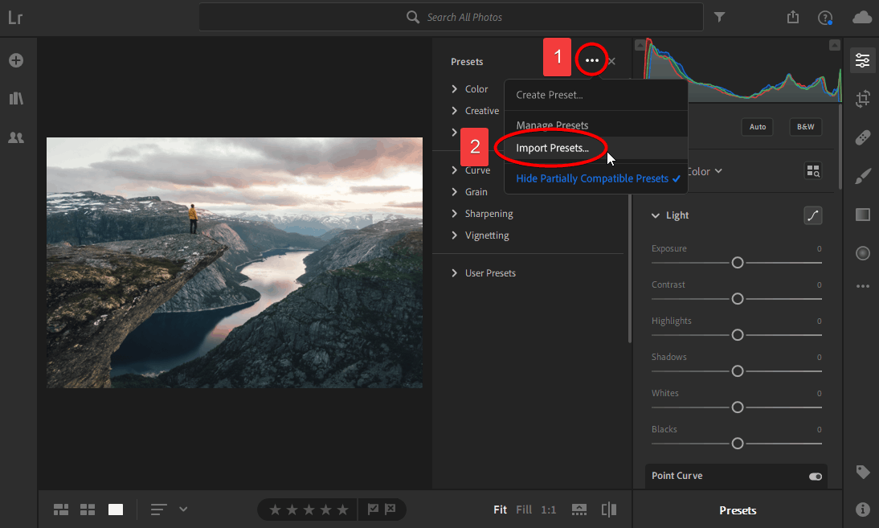Toggle Hide Partially Compatible Presets
This screenshot has width=879, height=528.
click(x=598, y=178)
